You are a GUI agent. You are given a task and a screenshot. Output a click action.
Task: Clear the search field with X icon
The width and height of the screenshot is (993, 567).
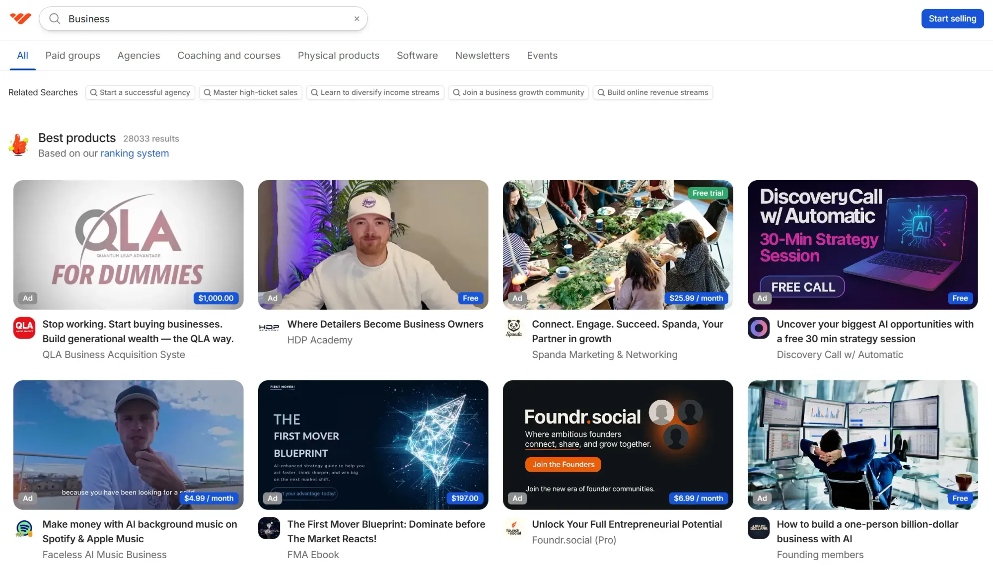(356, 19)
